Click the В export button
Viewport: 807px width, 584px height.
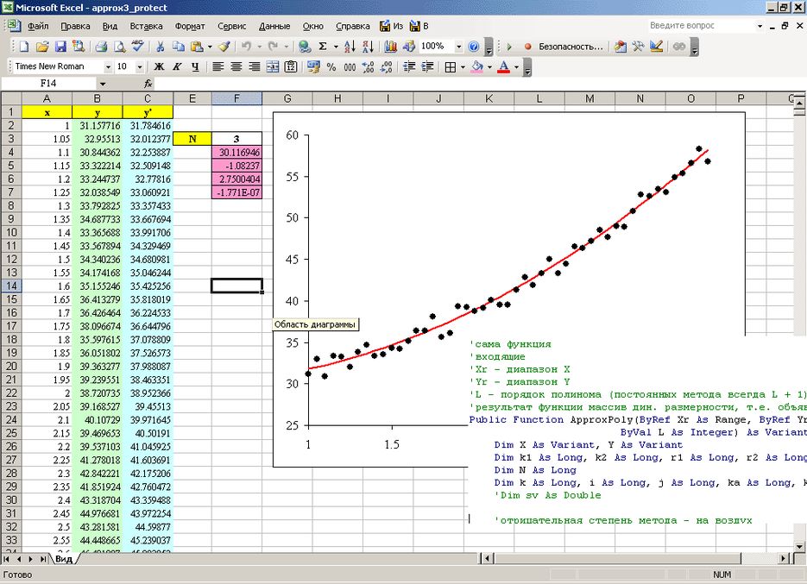point(419,26)
